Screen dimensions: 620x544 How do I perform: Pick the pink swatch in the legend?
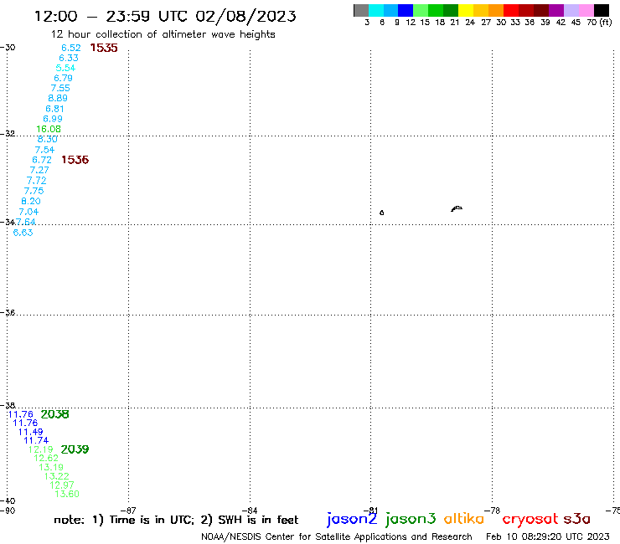(x=586, y=10)
